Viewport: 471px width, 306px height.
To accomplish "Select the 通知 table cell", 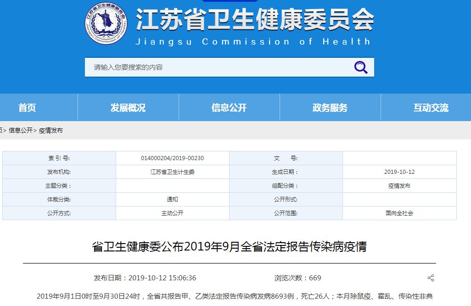I will pyautogui.click(x=173, y=200).
